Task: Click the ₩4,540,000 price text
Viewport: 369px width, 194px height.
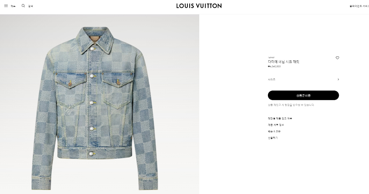Action: point(274,67)
